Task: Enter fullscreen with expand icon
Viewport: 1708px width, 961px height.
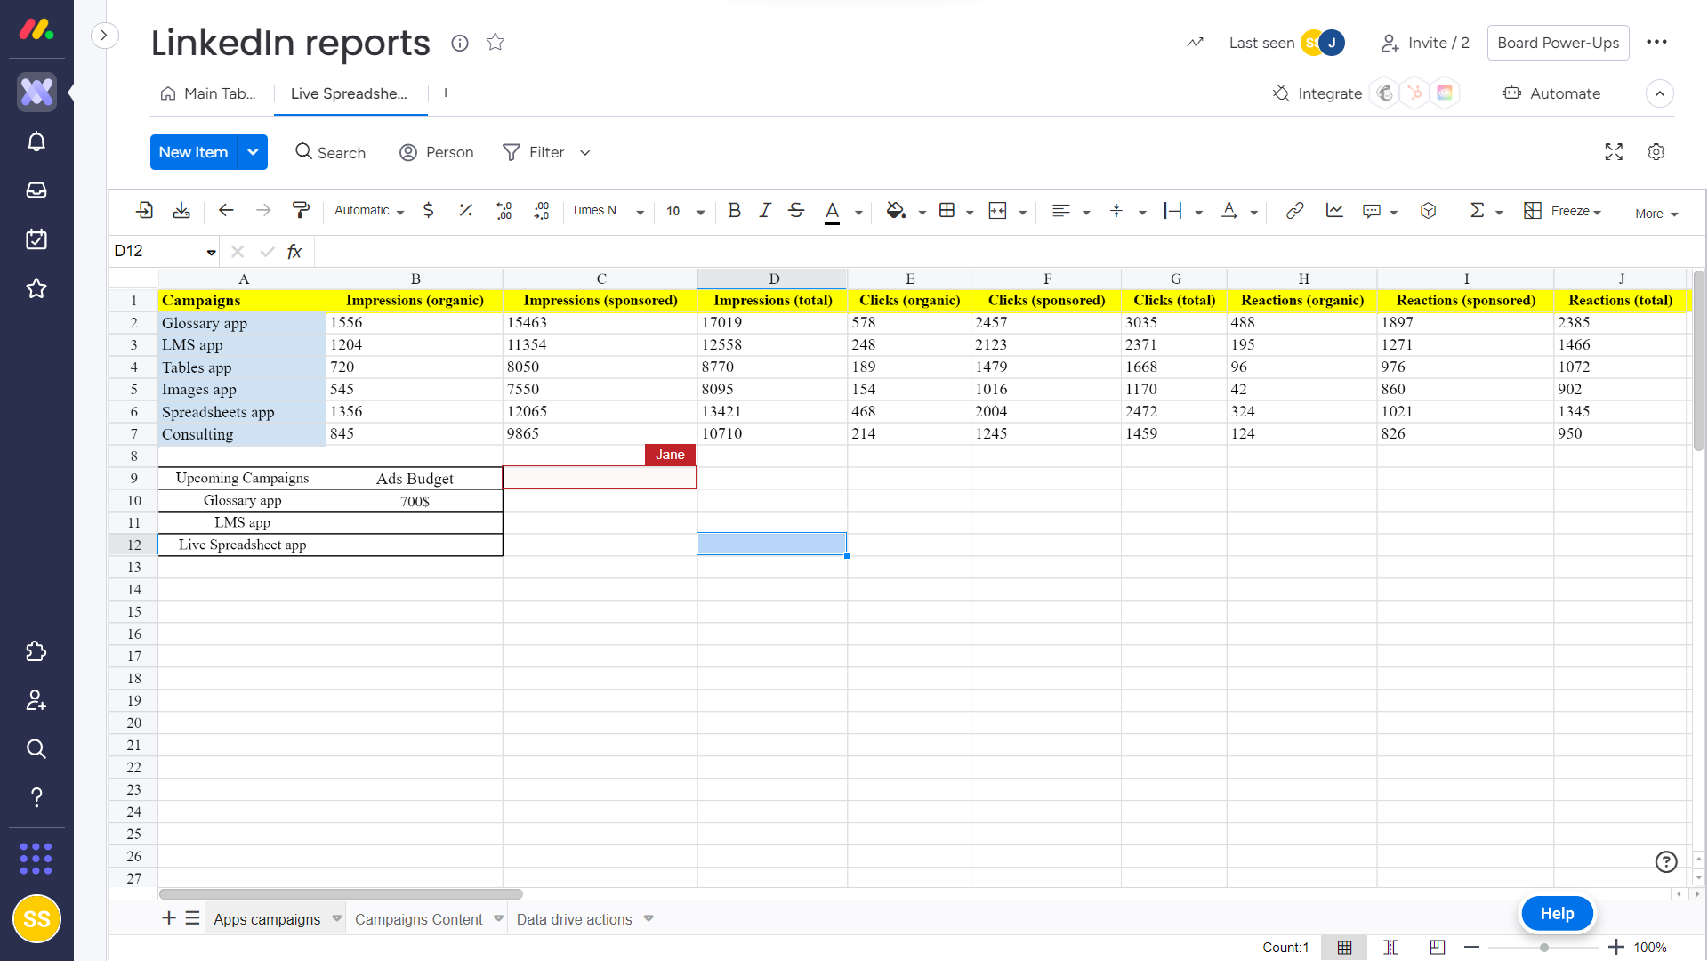Action: pyautogui.click(x=1614, y=152)
